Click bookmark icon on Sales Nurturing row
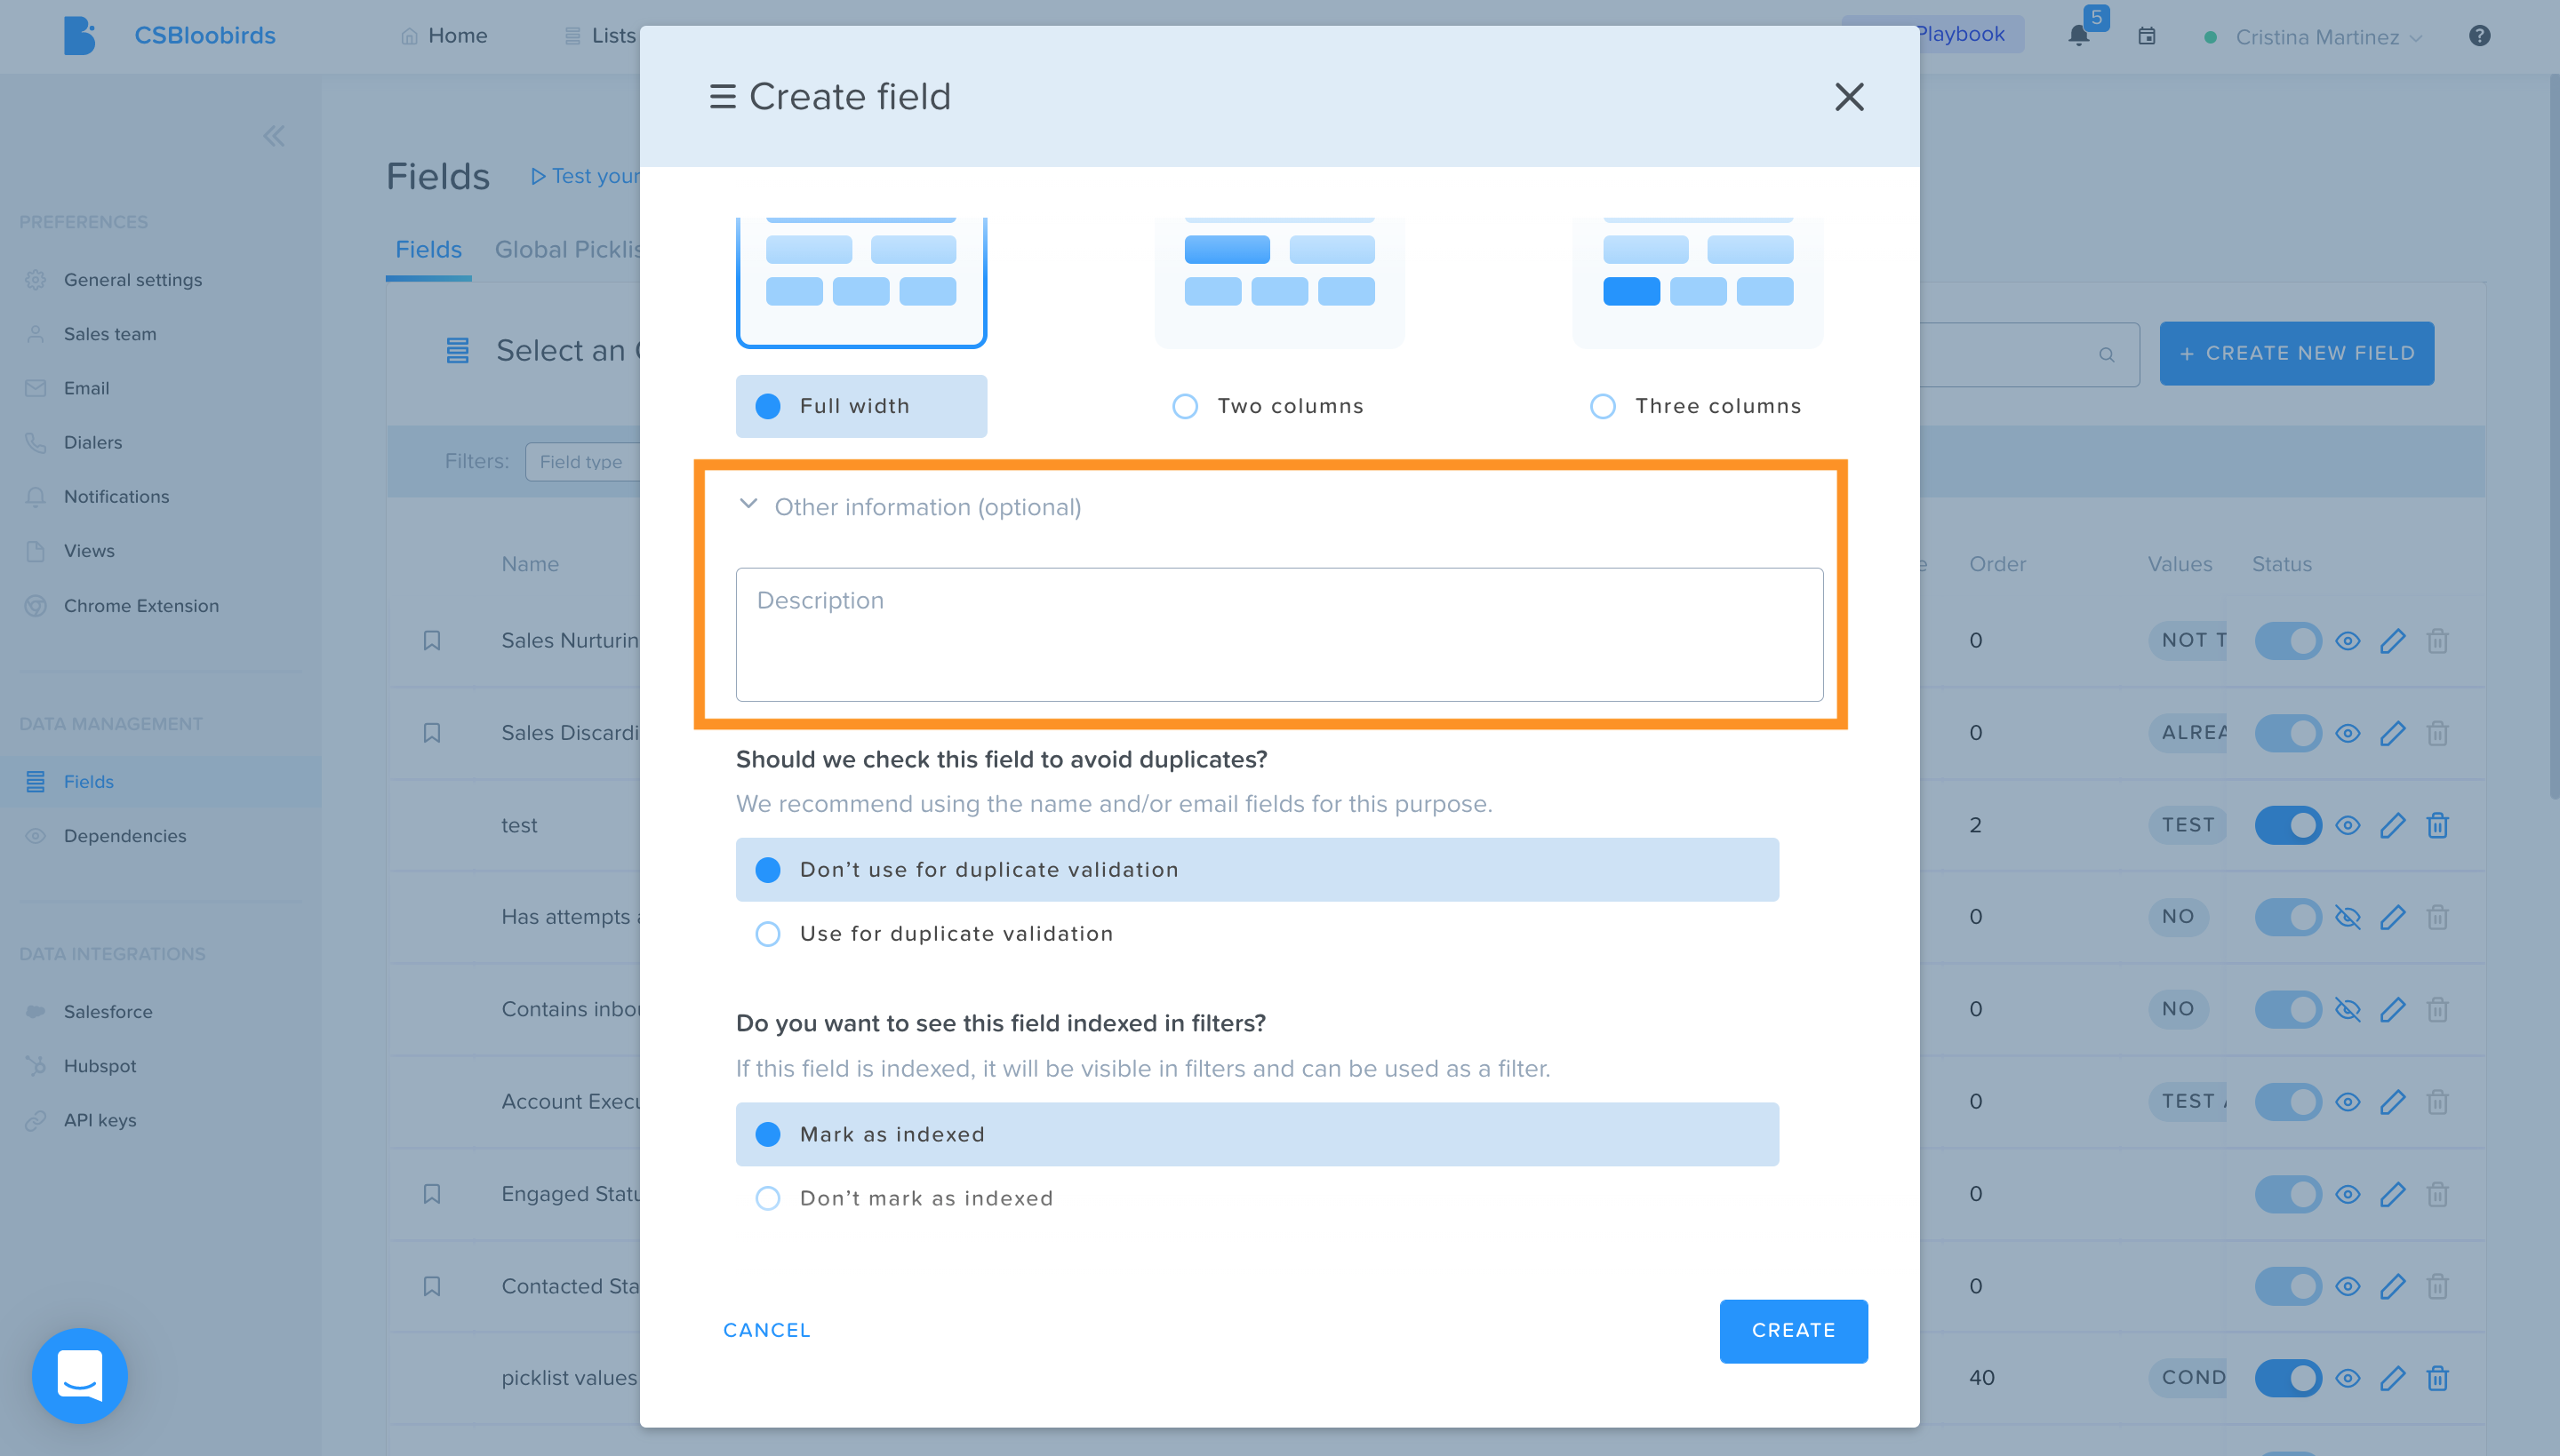The width and height of the screenshot is (2560, 1456). coord(431,641)
